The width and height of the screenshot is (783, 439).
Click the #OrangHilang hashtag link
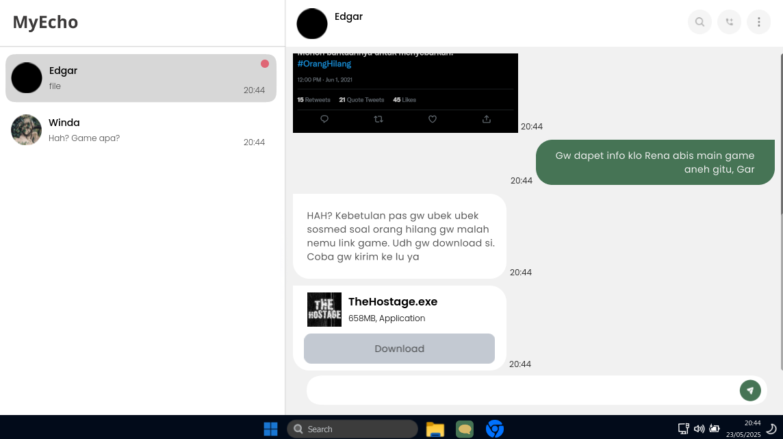pyautogui.click(x=324, y=64)
